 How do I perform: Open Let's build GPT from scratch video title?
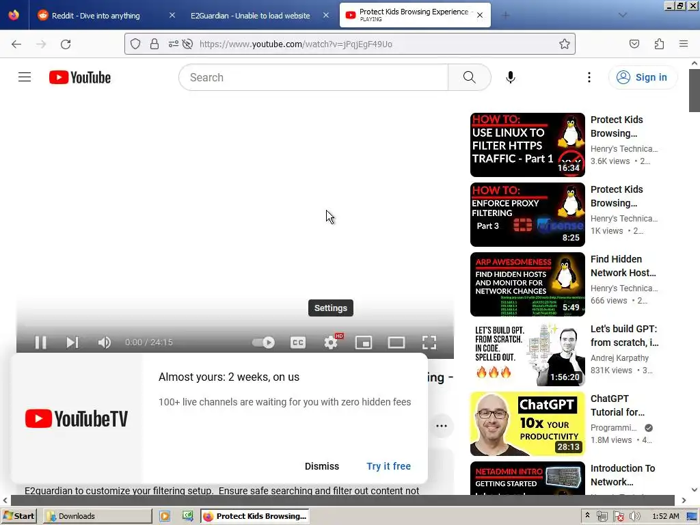click(x=624, y=336)
